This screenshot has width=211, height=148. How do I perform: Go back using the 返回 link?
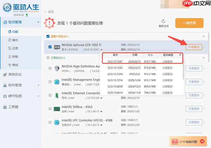coord(49,12)
